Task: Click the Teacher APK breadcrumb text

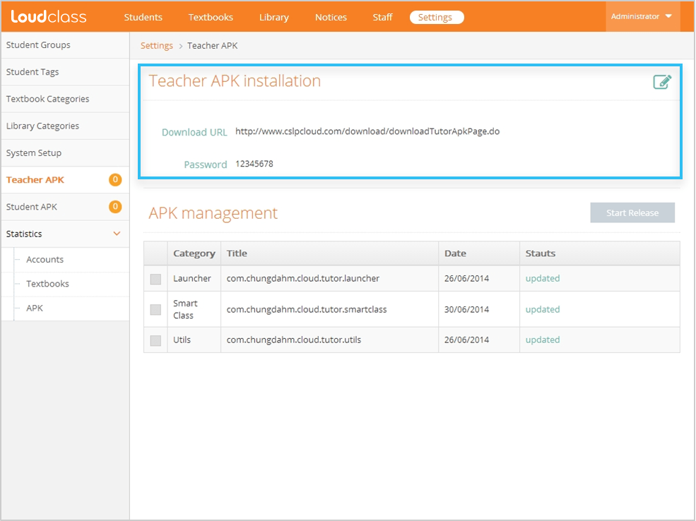Action: pos(213,46)
